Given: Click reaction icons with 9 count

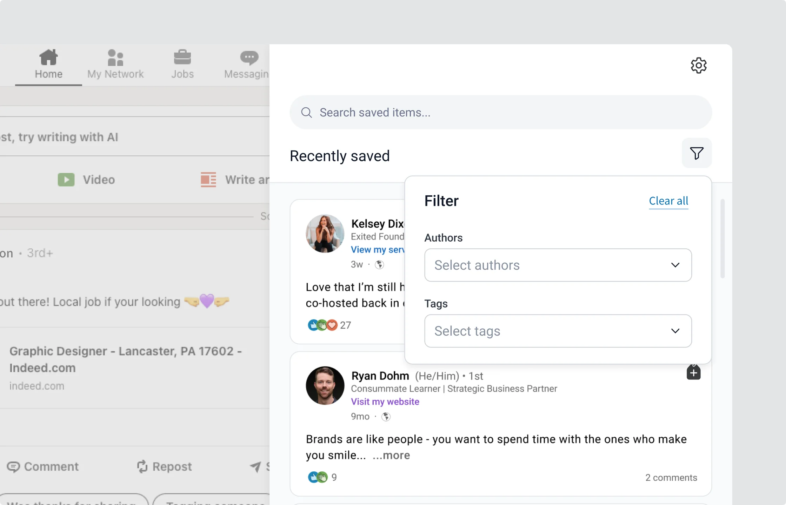Looking at the screenshot, I should coord(318,477).
